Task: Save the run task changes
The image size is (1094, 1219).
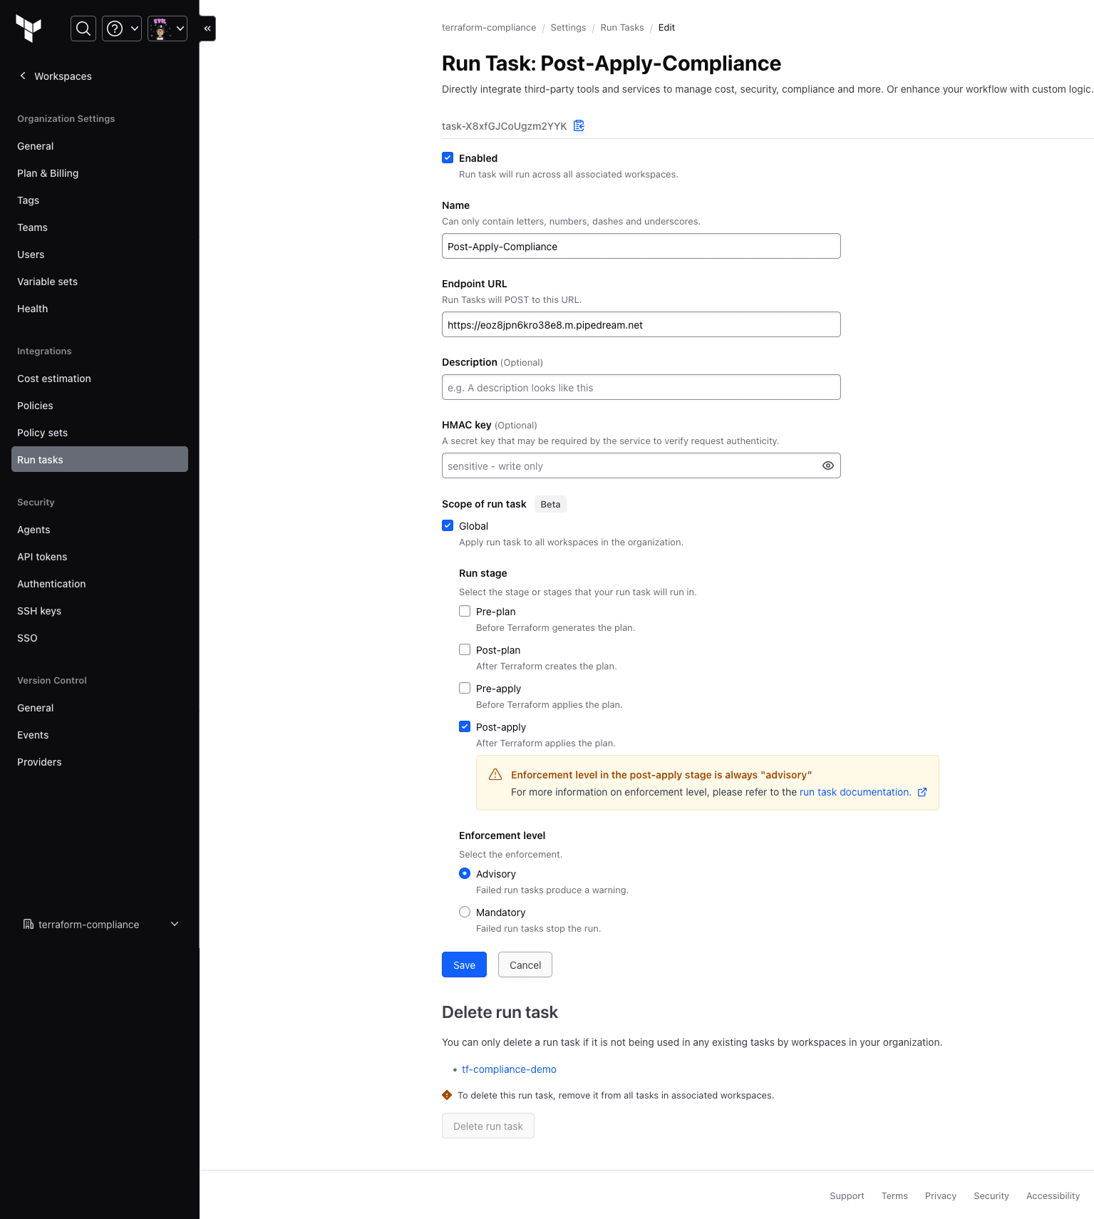Action: click(464, 965)
